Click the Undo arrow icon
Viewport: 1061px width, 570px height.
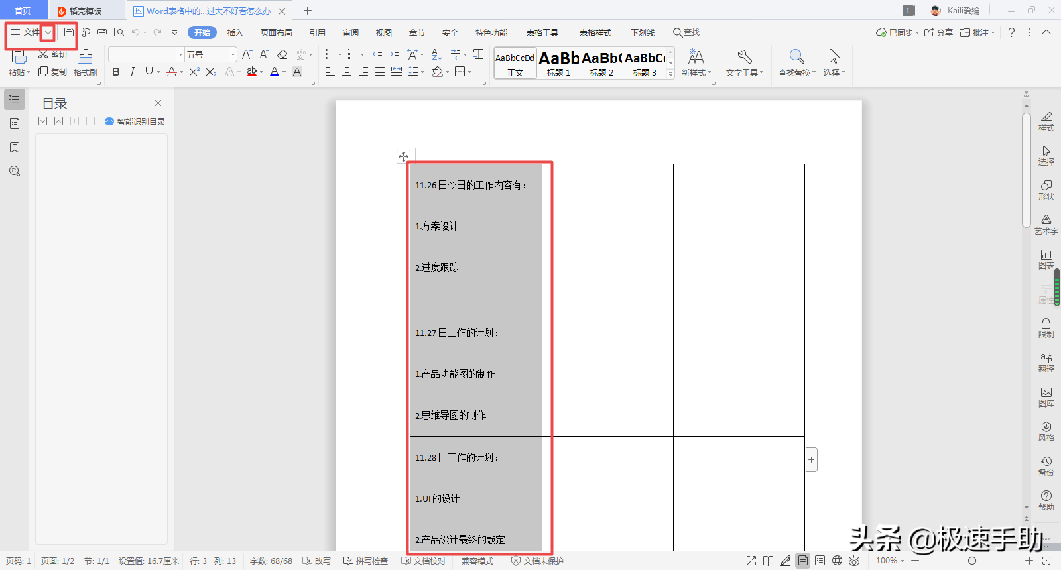pos(135,32)
